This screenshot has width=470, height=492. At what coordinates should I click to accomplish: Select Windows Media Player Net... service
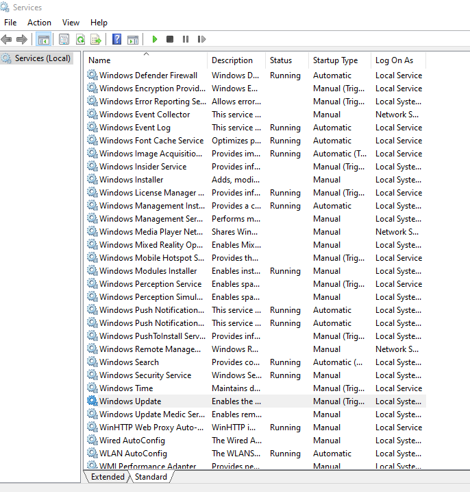pyautogui.click(x=256, y=231)
